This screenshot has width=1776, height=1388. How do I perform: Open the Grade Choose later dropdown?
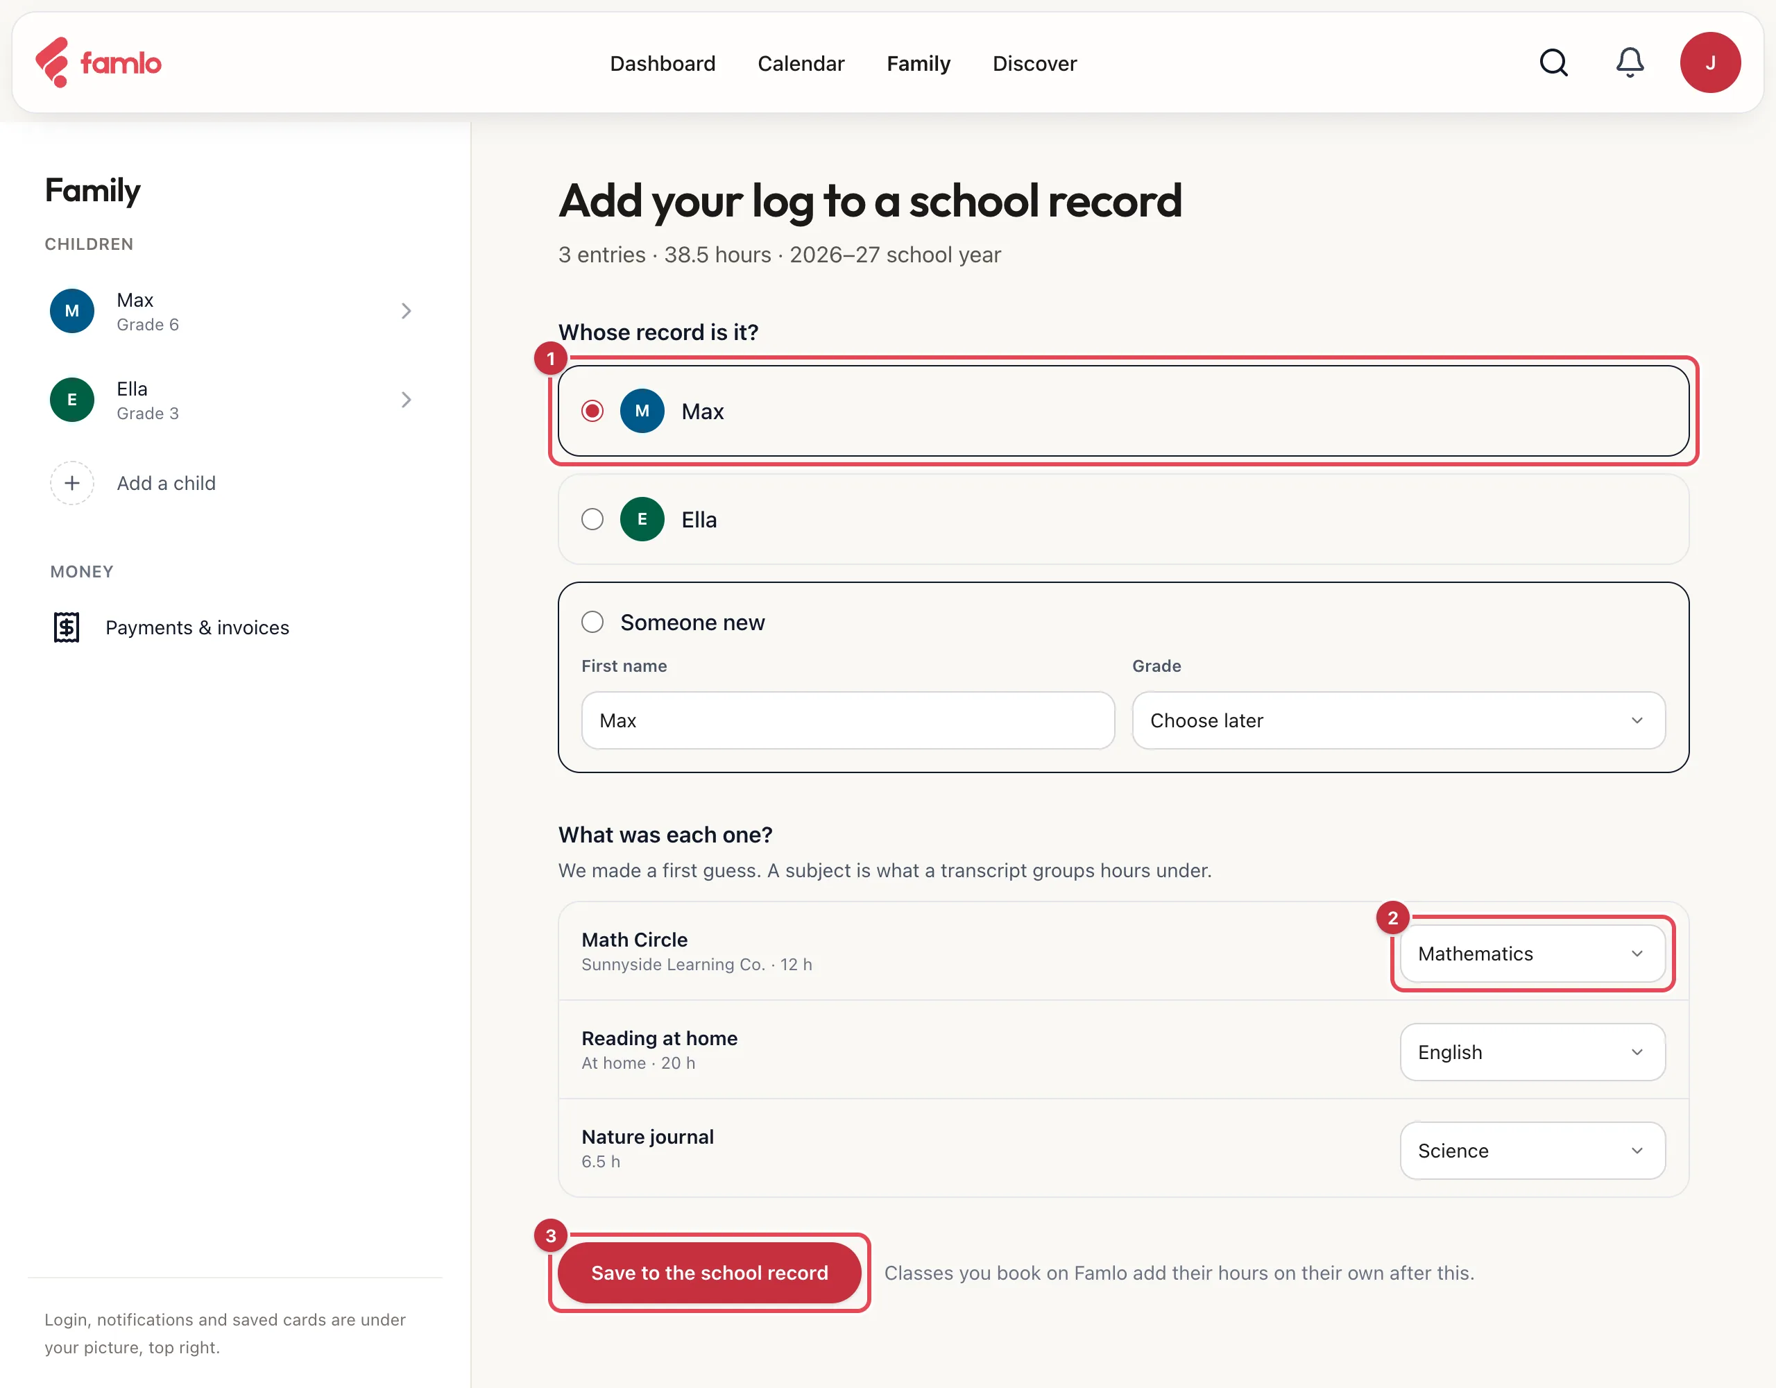pyautogui.click(x=1398, y=720)
